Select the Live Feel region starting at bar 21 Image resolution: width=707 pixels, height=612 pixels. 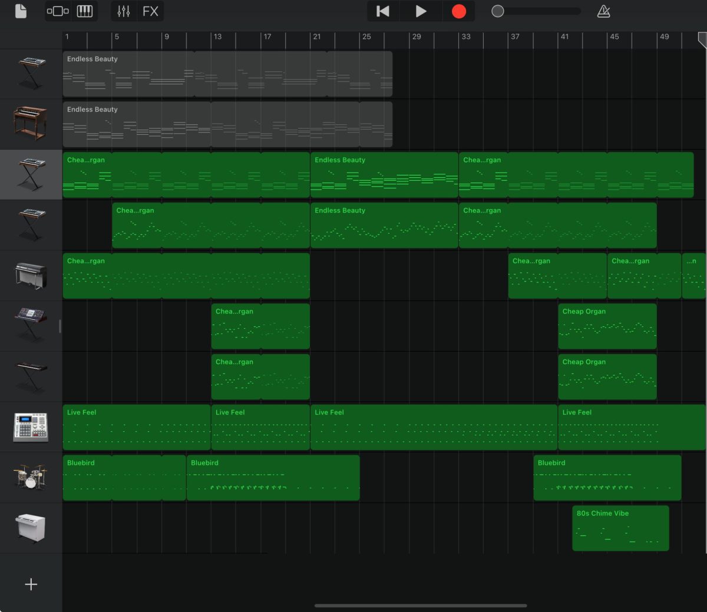434,428
